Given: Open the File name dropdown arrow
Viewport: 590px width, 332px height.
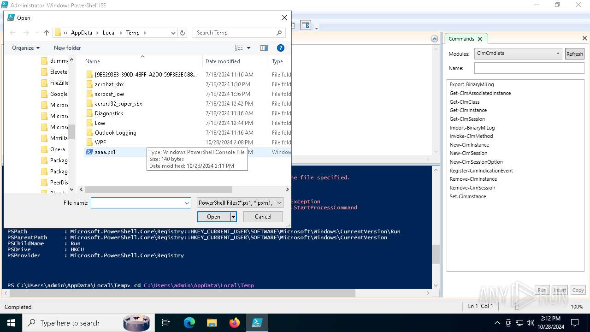Looking at the screenshot, I should click(x=187, y=203).
